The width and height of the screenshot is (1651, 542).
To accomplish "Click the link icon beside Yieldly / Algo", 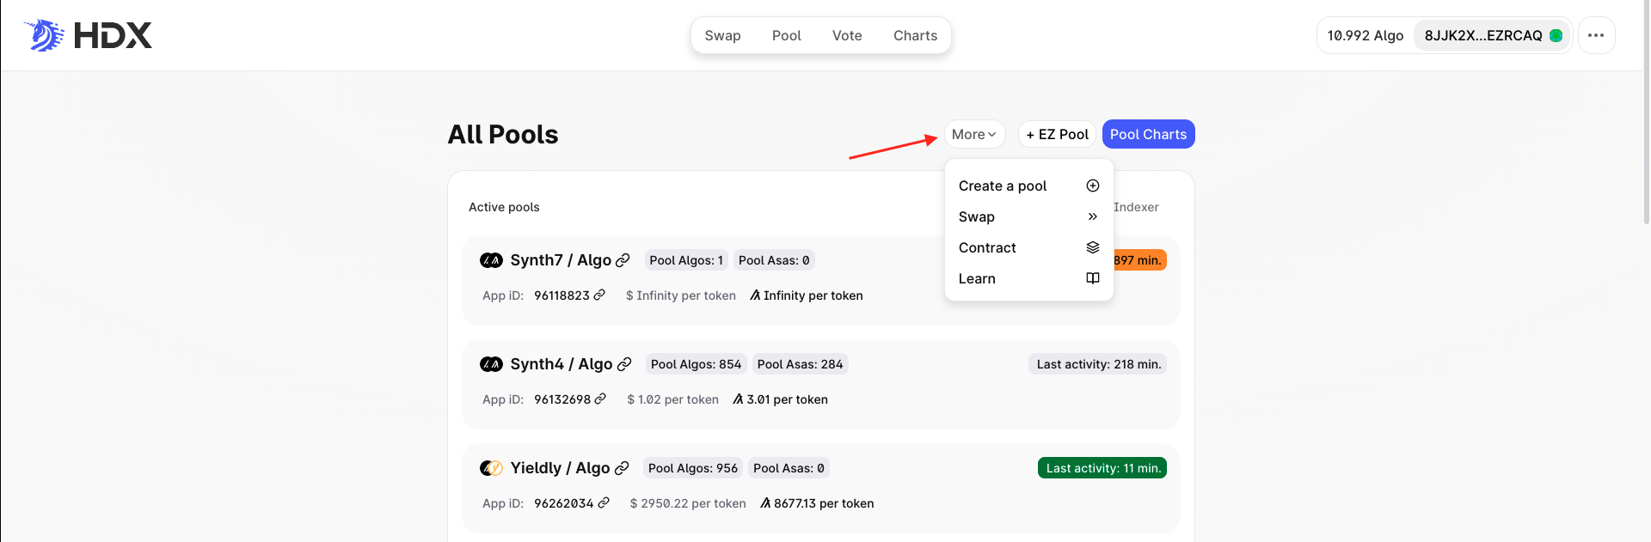I will [622, 468].
